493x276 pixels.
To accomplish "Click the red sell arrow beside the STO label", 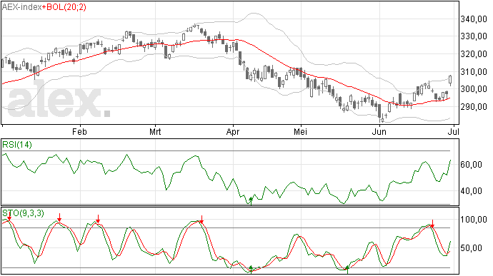I will pos(9,216).
